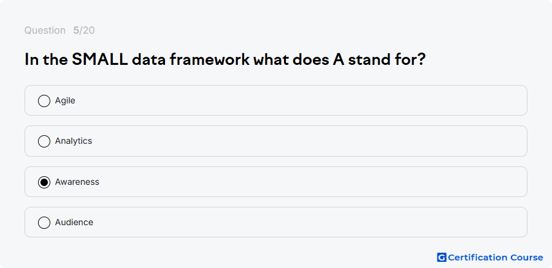Click the word SMALL in the question
The image size is (552, 268).
tap(99, 59)
